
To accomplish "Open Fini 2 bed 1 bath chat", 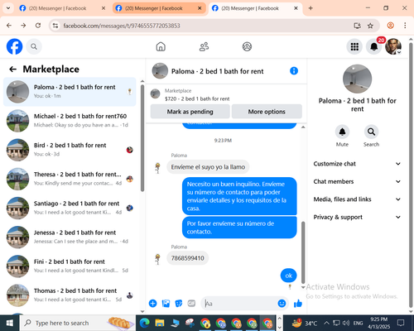I will click(x=70, y=266).
